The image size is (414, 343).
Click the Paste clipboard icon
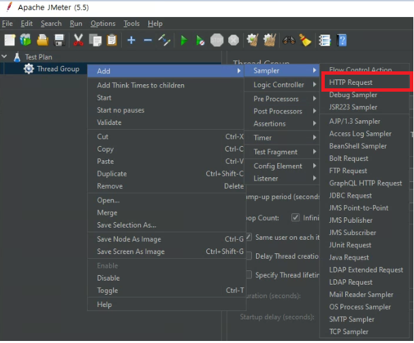[x=112, y=40]
